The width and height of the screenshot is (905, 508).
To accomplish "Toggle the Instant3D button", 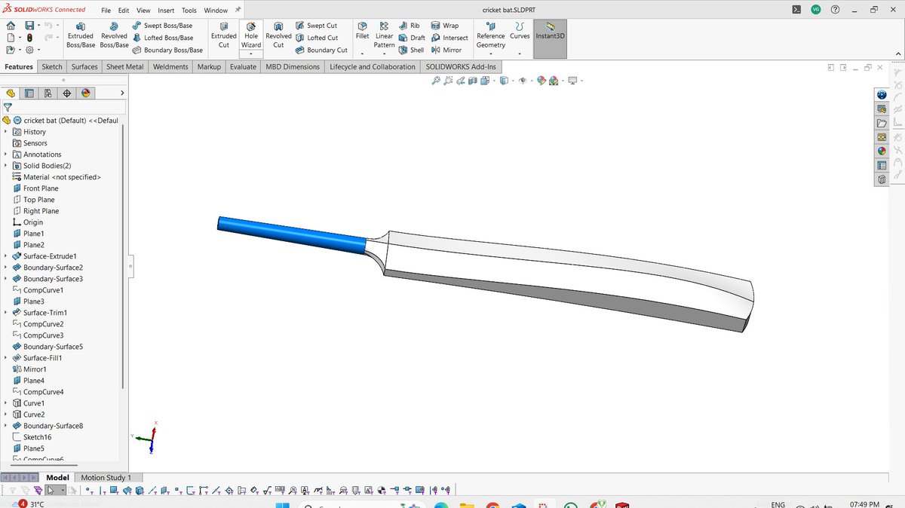I will [x=550, y=38].
